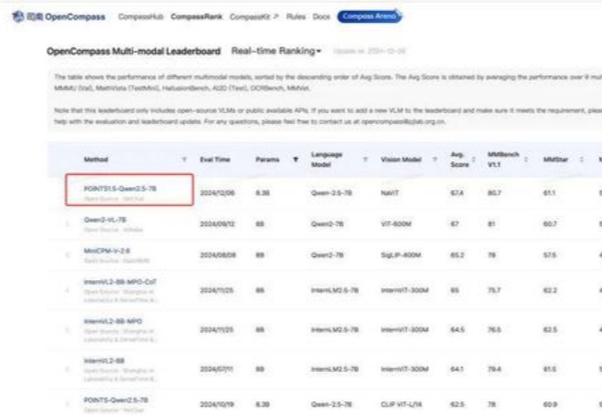Open the Vision Model filter icon
602x415 pixels.
(x=435, y=160)
